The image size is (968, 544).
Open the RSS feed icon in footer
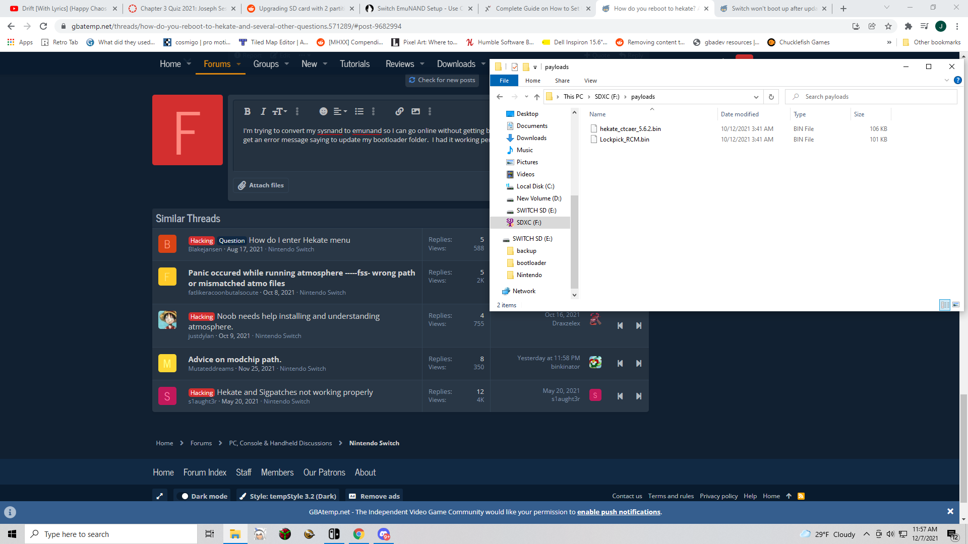point(801,496)
